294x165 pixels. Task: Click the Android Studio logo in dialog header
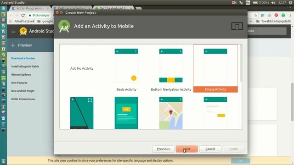[64, 26]
